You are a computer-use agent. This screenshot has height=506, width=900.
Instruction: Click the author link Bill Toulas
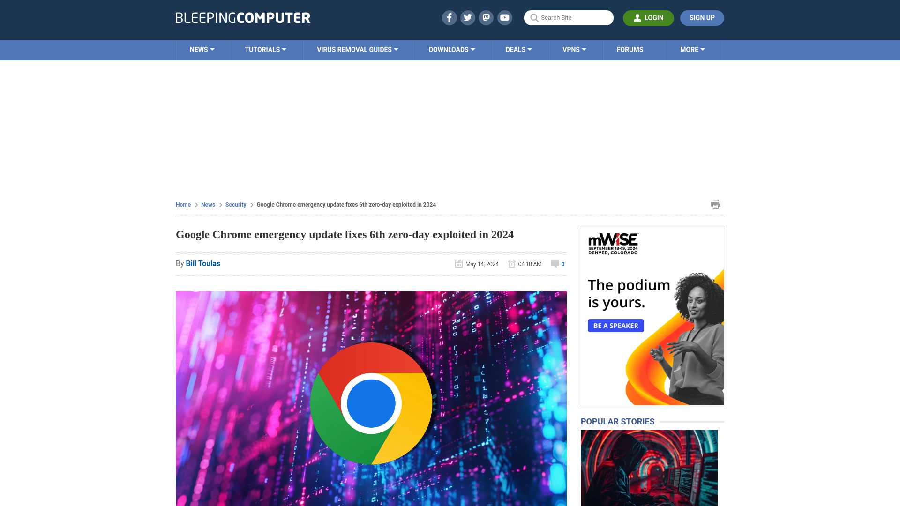[203, 263]
